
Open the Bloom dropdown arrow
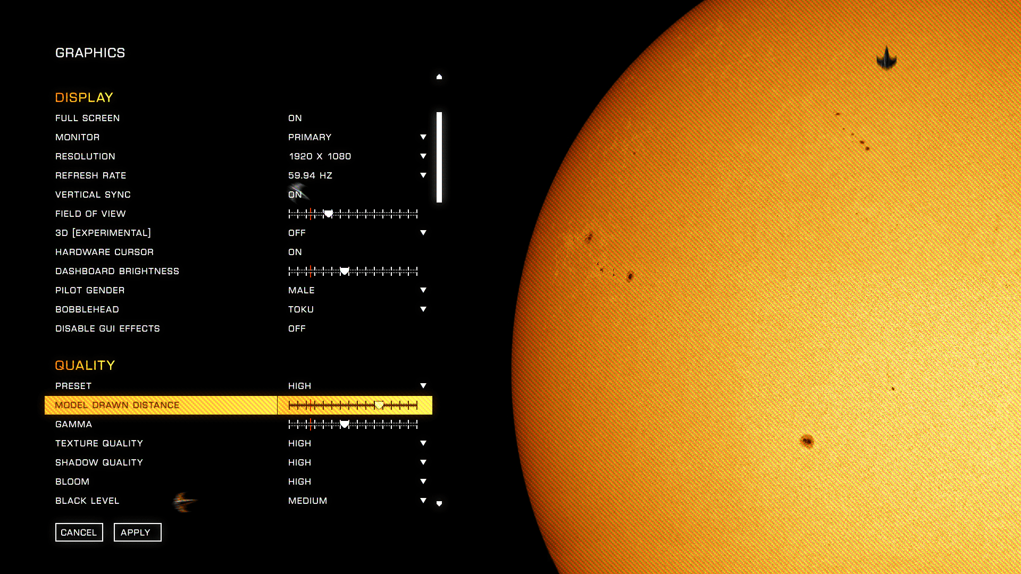[x=423, y=482]
